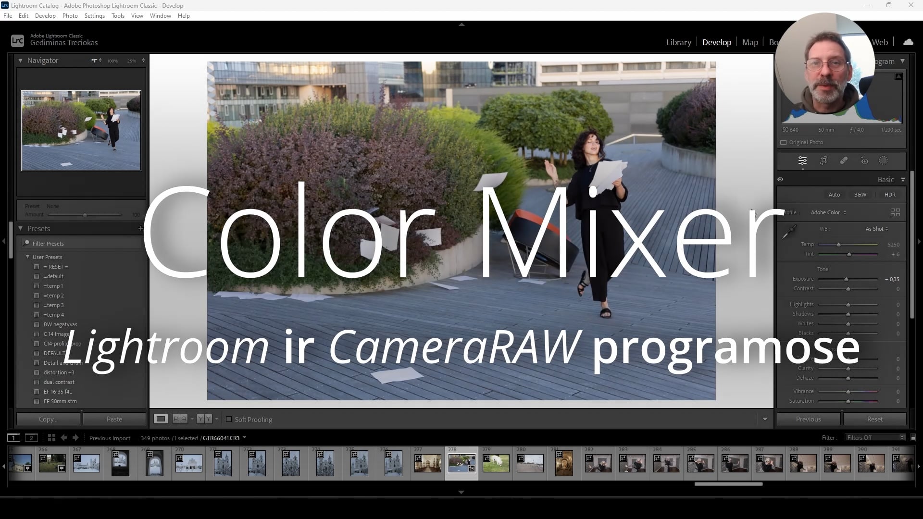Toggle Basic panel visibility eye

pos(780,179)
